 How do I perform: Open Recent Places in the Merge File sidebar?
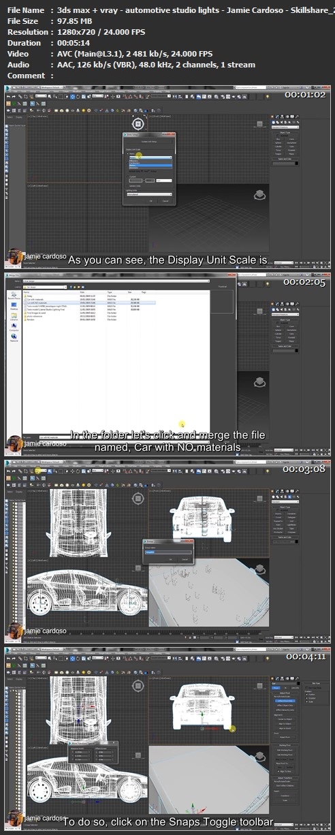click(x=14, y=296)
